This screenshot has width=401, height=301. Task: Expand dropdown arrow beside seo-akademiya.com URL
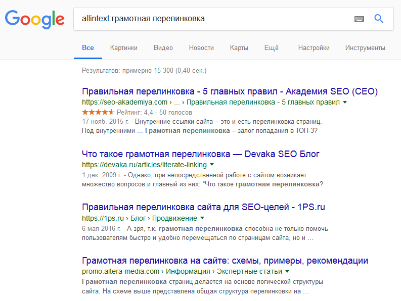[345, 102]
